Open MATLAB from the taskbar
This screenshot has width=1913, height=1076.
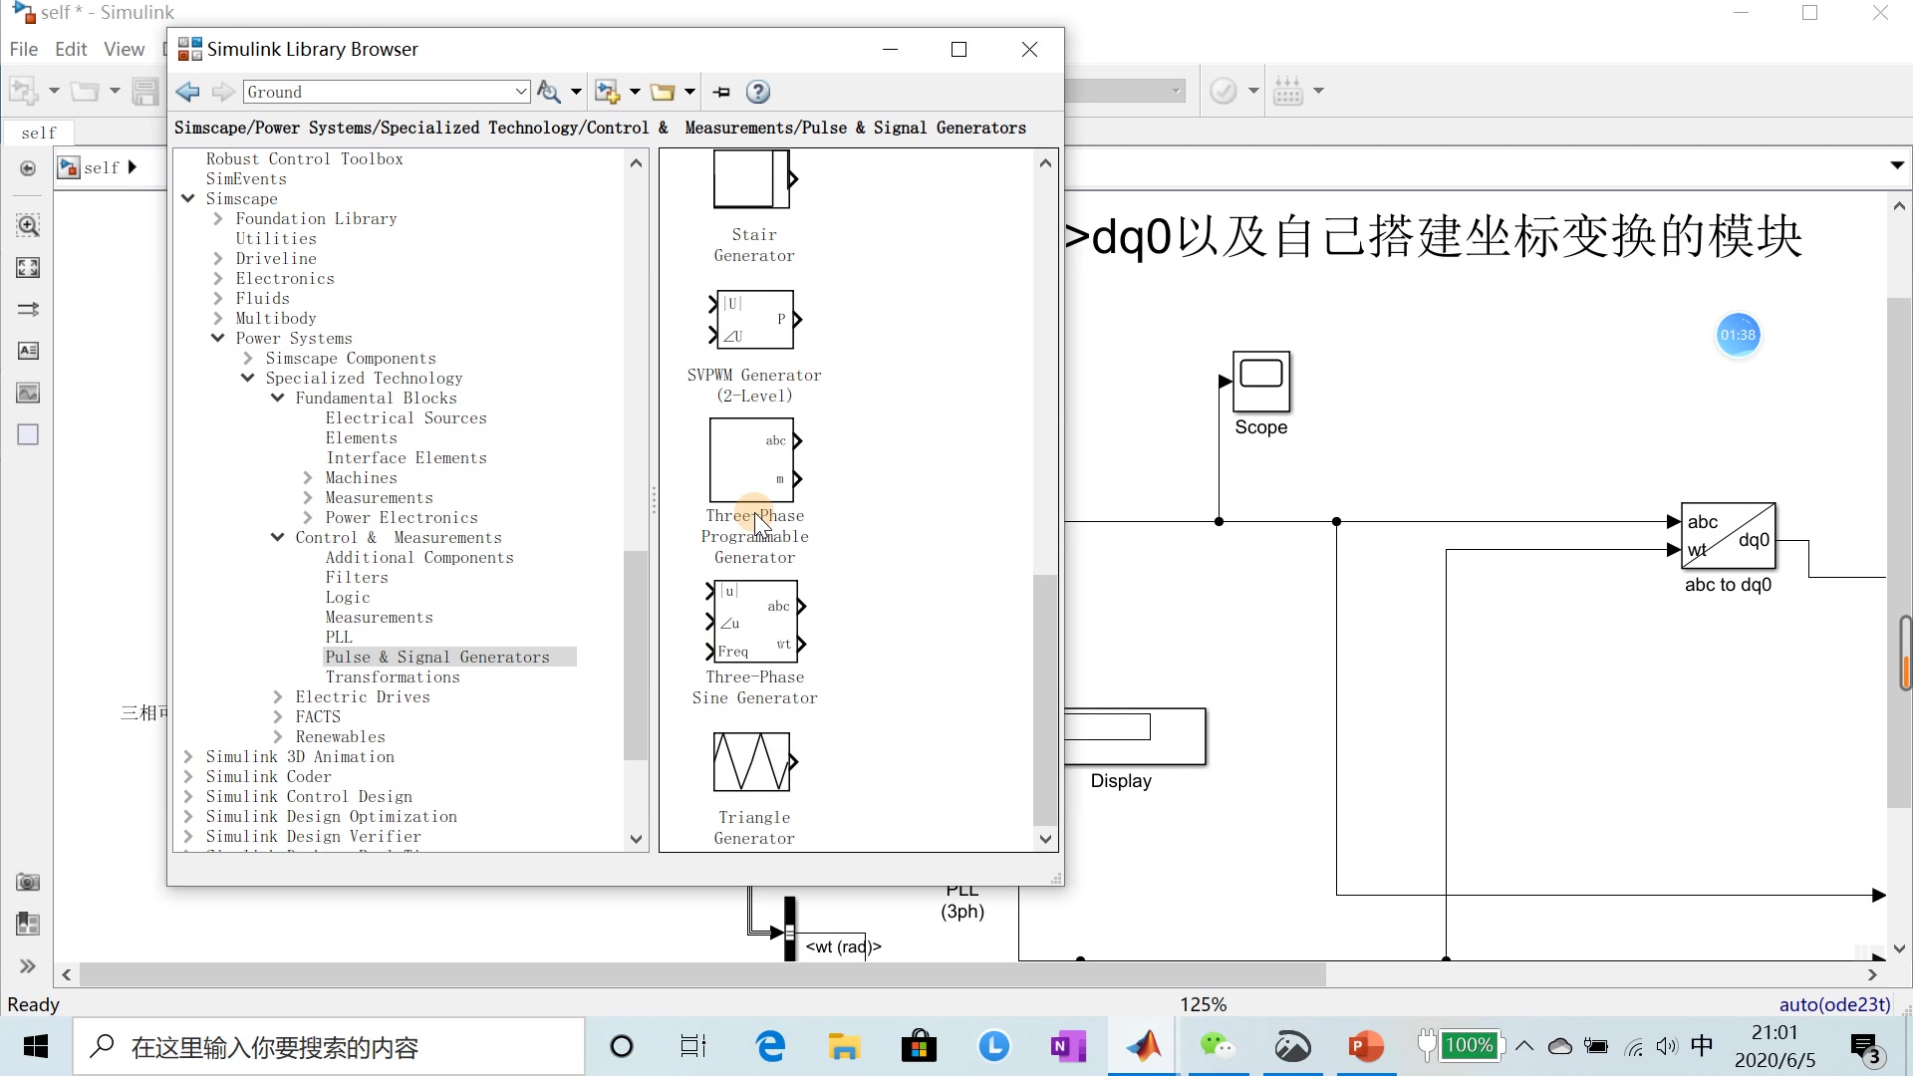(1144, 1046)
